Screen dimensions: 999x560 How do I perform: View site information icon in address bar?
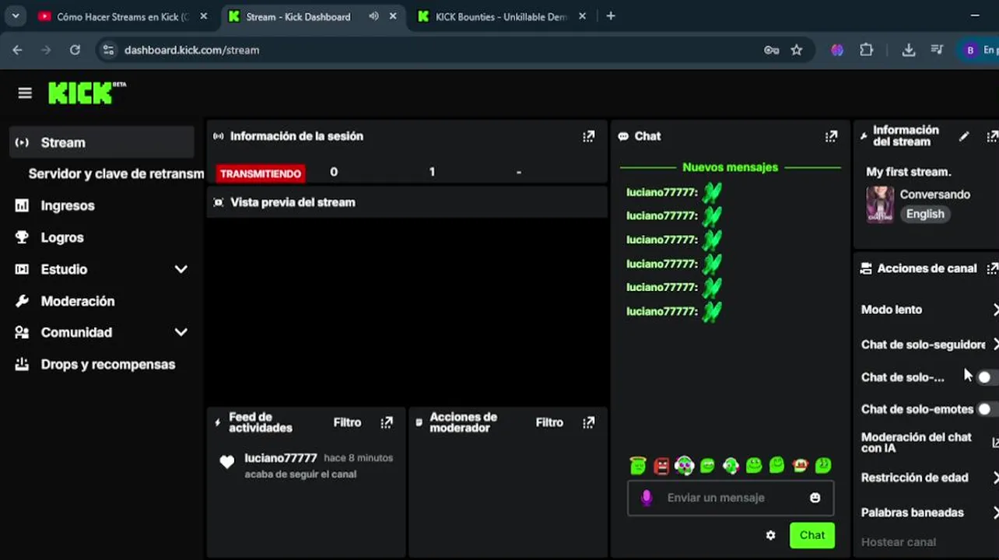click(x=108, y=50)
